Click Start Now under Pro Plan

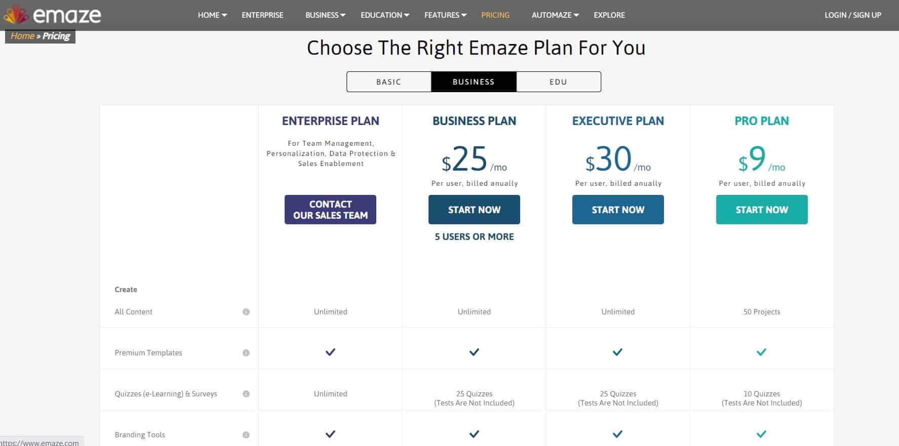click(762, 210)
